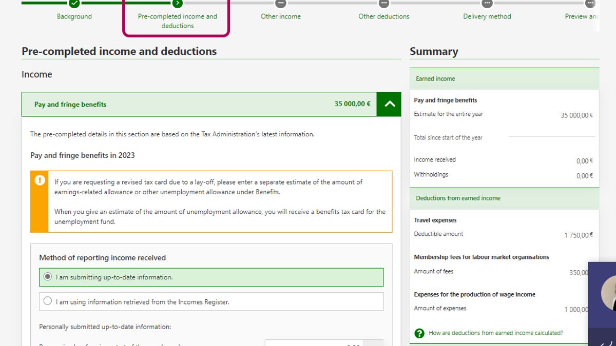The image size is (616, 346).
Task: Click the Other deductions step label
Action: point(384,16)
